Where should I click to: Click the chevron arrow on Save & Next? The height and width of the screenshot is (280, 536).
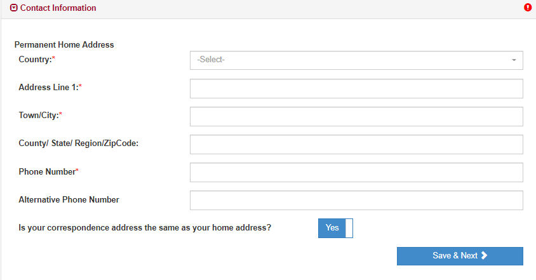pos(485,256)
